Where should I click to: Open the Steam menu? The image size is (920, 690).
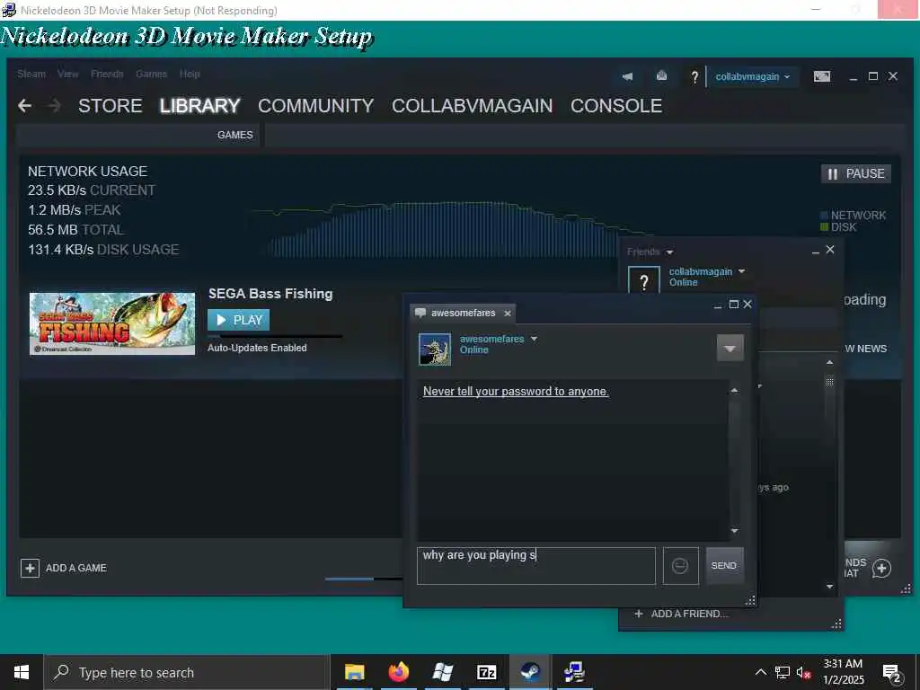click(x=31, y=74)
